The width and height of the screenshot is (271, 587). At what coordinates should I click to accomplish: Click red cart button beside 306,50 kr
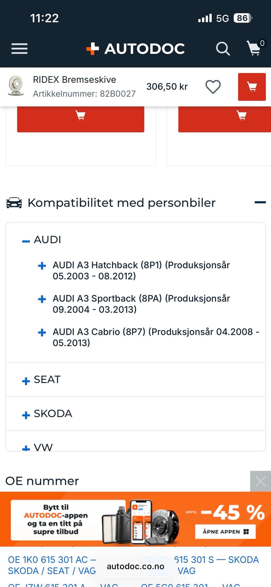(252, 87)
